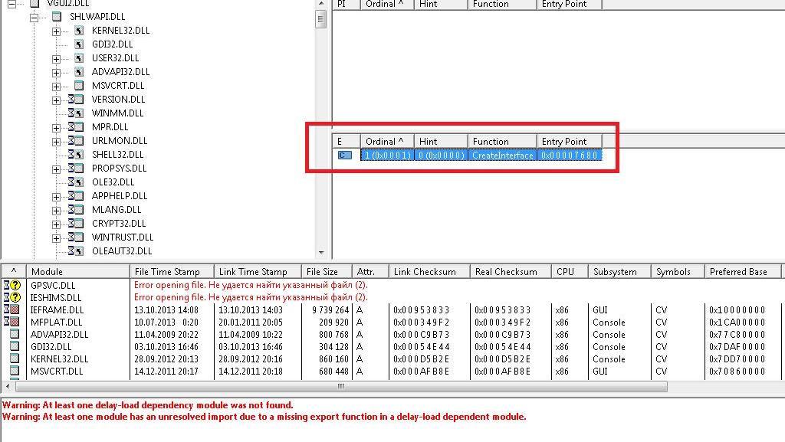Select PROPSYS.DLL in the dependency tree

pyautogui.click(x=119, y=169)
